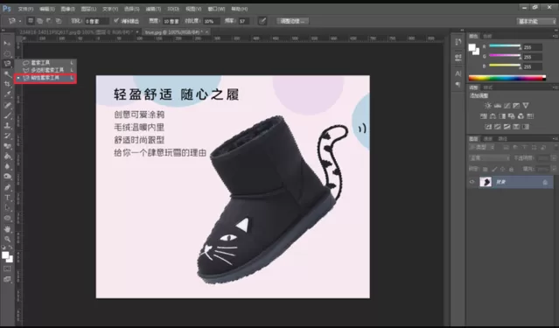This screenshot has height=328, width=559.
Task: Select the Zoom magnifier tool
Action: pos(7,240)
